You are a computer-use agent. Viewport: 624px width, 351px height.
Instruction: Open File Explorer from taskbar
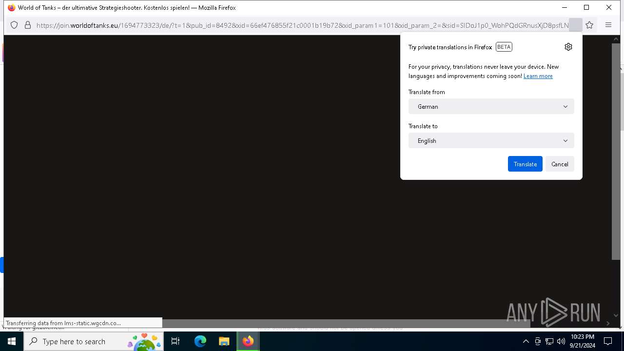point(224,341)
